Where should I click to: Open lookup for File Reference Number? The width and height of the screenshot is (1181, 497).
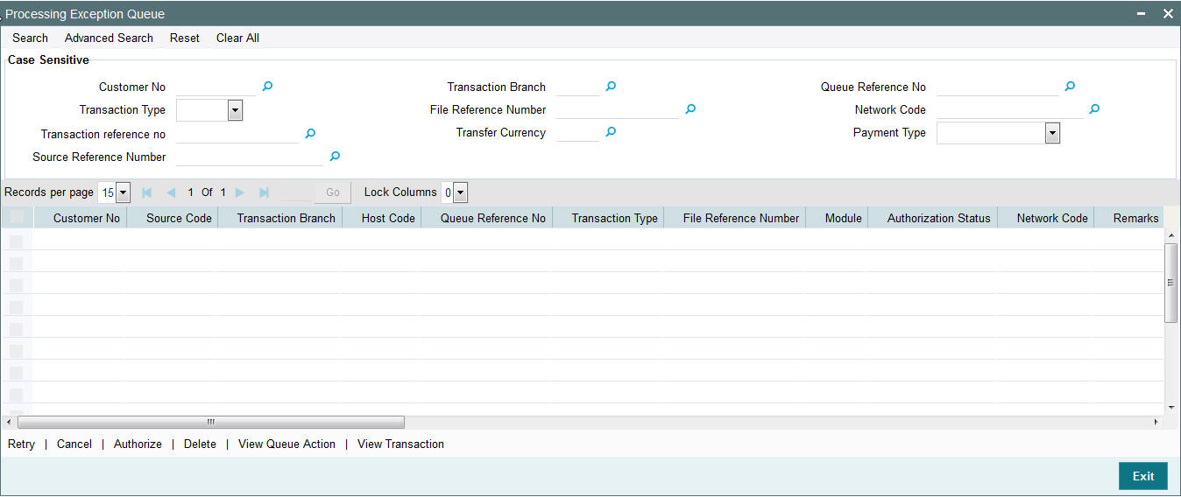(690, 108)
